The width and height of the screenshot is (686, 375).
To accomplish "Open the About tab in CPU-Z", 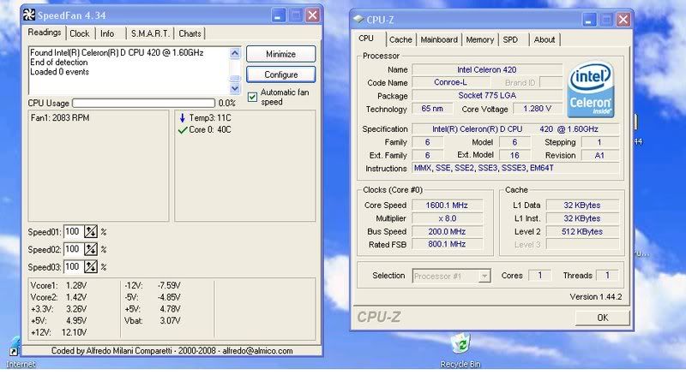I will tap(545, 39).
